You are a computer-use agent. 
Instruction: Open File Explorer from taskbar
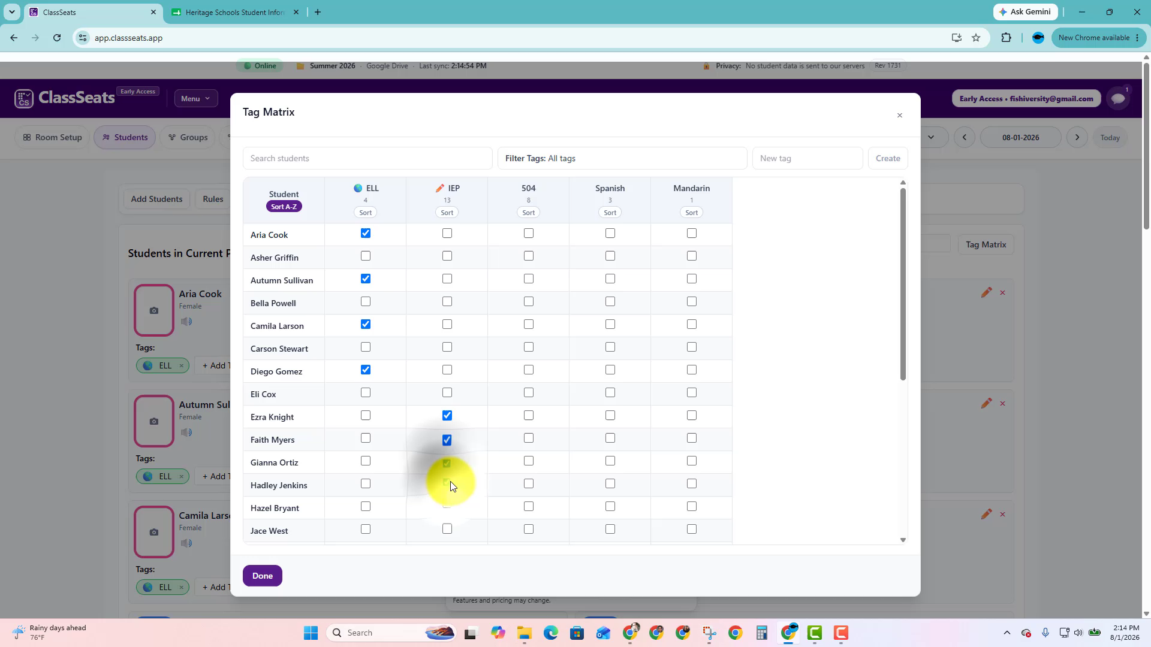tap(524, 633)
